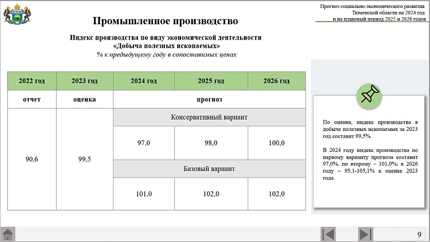Click the 2025 base value 102,0
The width and height of the screenshot is (430, 242).
tap(211, 194)
